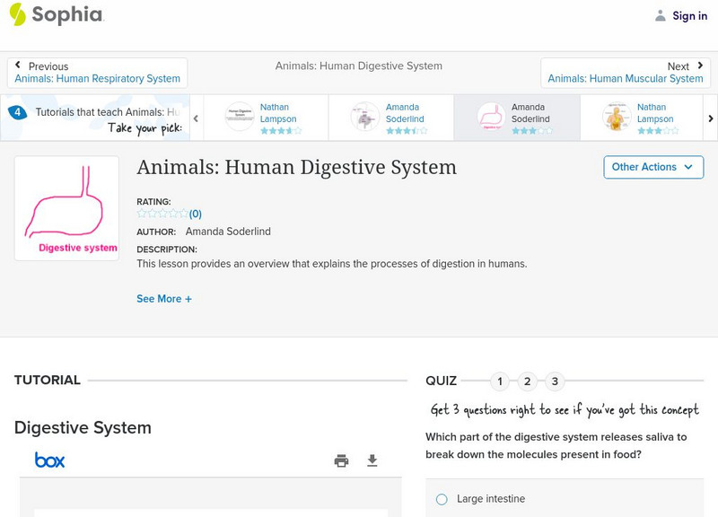Download the tutorial document

[372, 460]
